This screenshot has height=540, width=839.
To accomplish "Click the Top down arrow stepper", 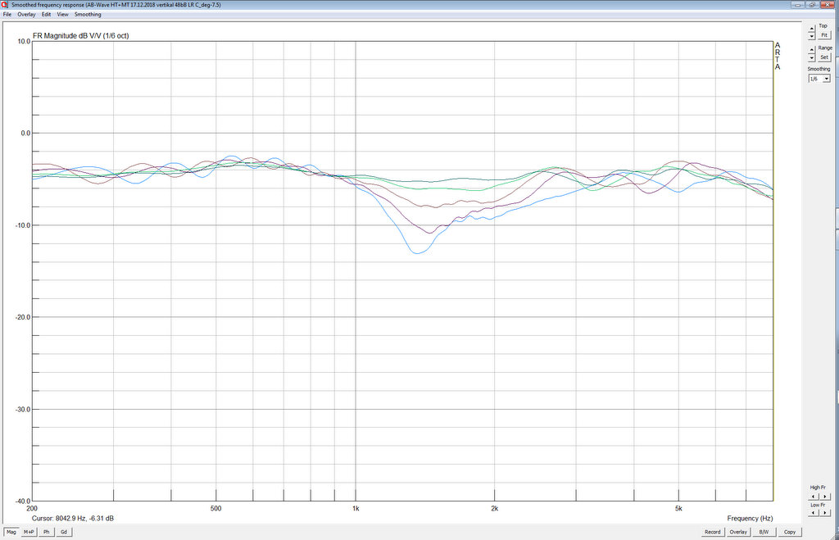I will pos(812,36).
